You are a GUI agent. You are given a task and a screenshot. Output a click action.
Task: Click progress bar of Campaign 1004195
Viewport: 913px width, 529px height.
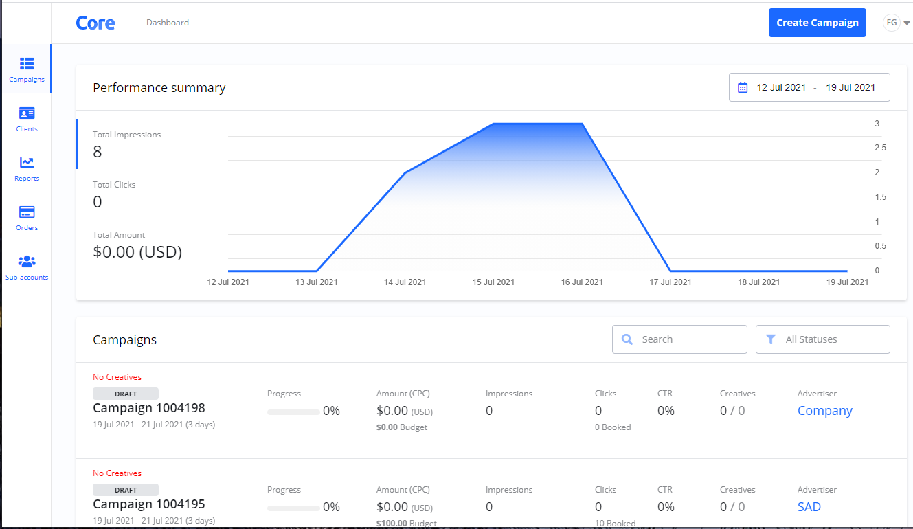click(293, 508)
